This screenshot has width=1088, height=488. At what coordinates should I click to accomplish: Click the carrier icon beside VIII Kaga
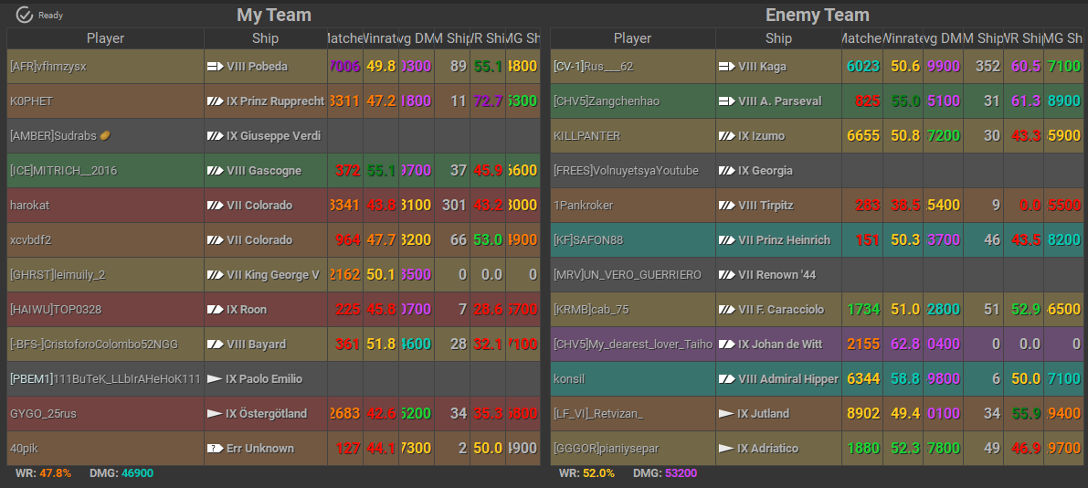[x=727, y=67]
